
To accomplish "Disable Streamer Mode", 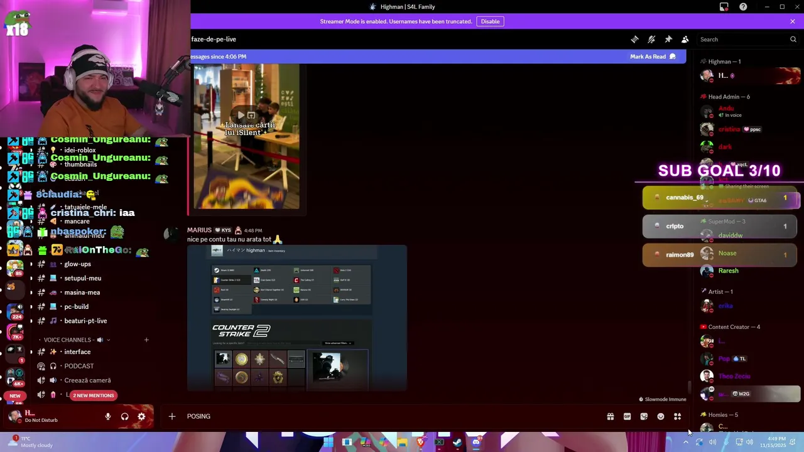I will coord(490,21).
